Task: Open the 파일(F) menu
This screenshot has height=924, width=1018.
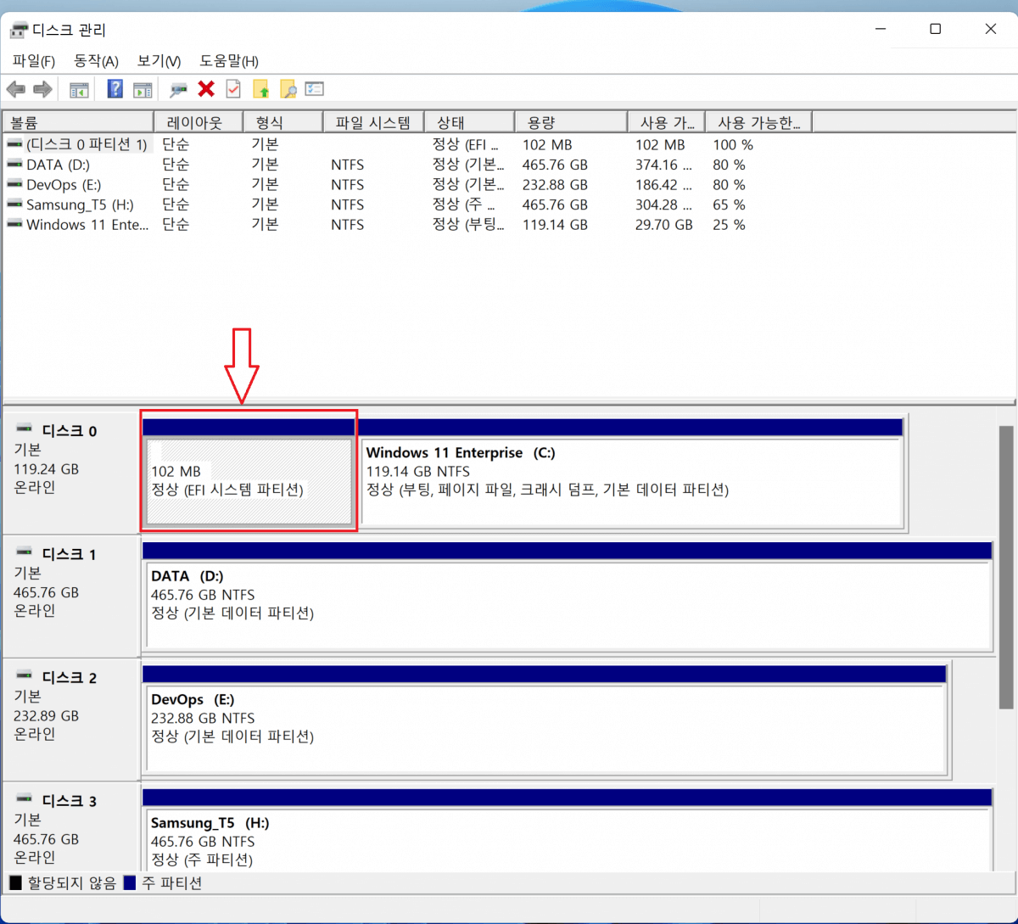Action: [34, 61]
